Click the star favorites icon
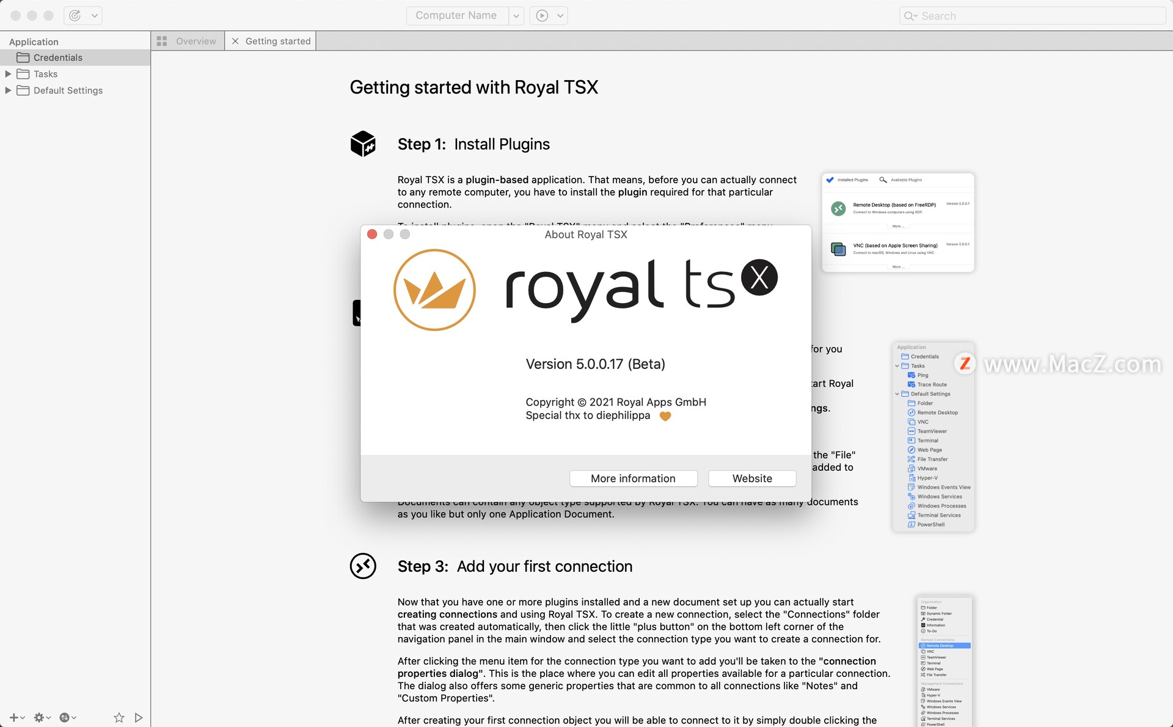The width and height of the screenshot is (1173, 727). (x=119, y=717)
